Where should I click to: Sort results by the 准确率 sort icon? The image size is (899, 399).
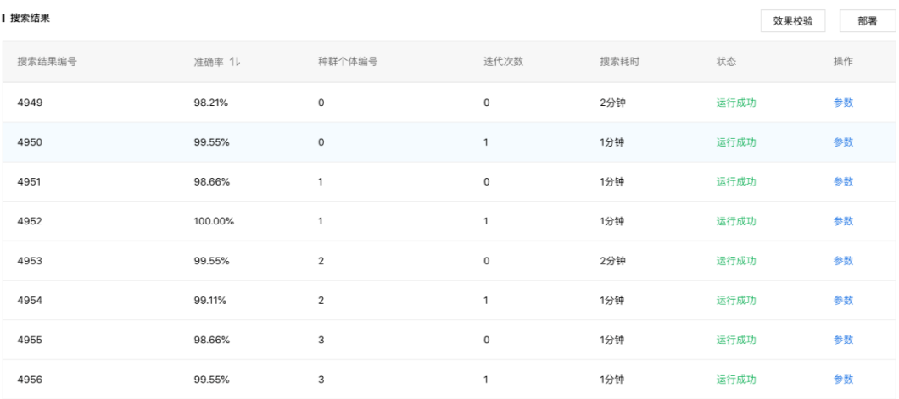click(x=232, y=63)
